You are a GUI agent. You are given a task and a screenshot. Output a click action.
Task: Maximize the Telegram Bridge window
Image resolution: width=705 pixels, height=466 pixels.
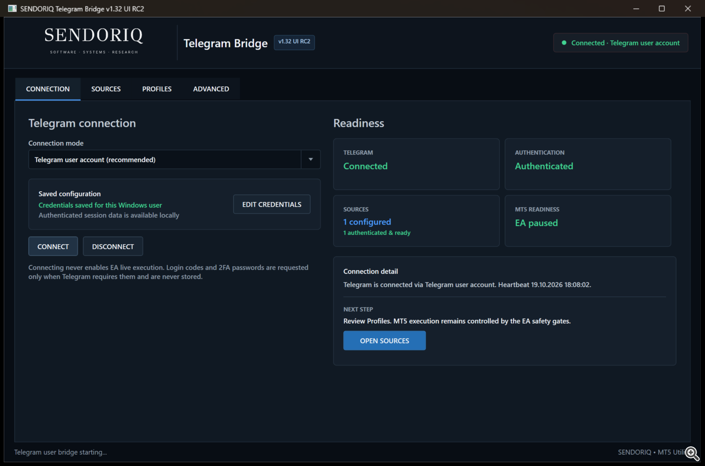pos(662,8)
